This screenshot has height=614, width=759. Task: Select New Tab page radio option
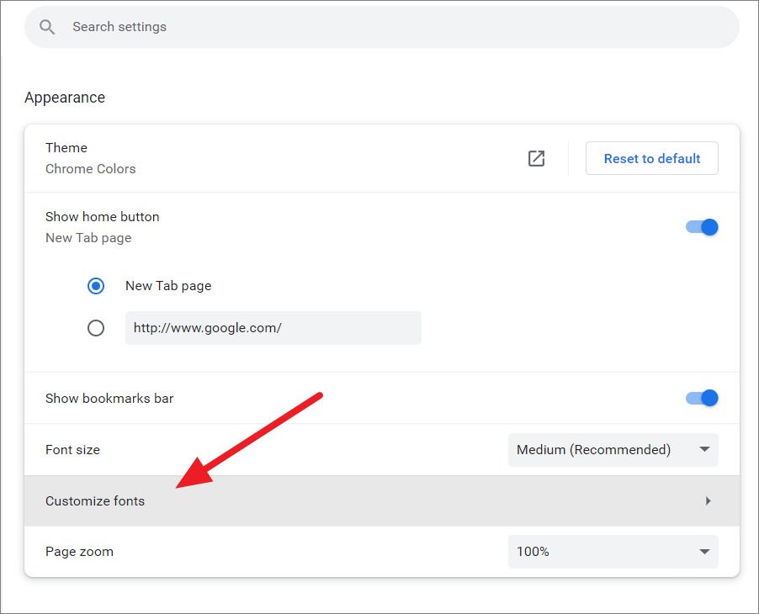(x=96, y=286)
